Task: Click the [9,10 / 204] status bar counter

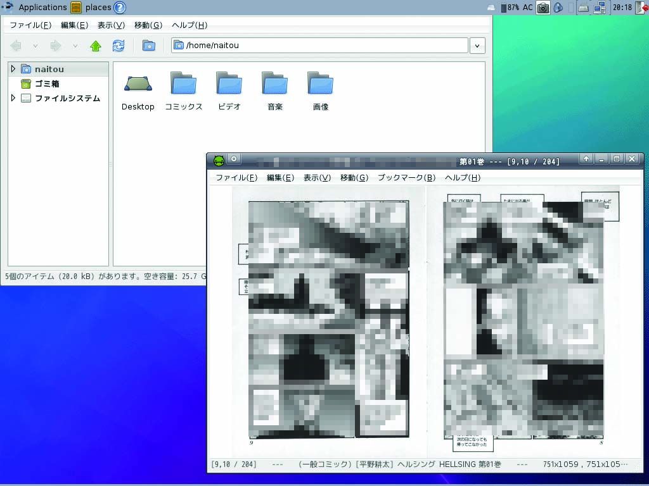Action: click(x=234, y=464)
